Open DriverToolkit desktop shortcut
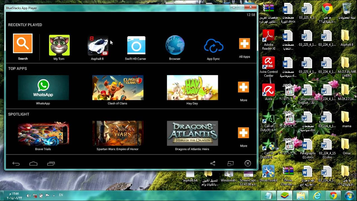The height and width of the screenshot is (201, 357). (269, 174)
